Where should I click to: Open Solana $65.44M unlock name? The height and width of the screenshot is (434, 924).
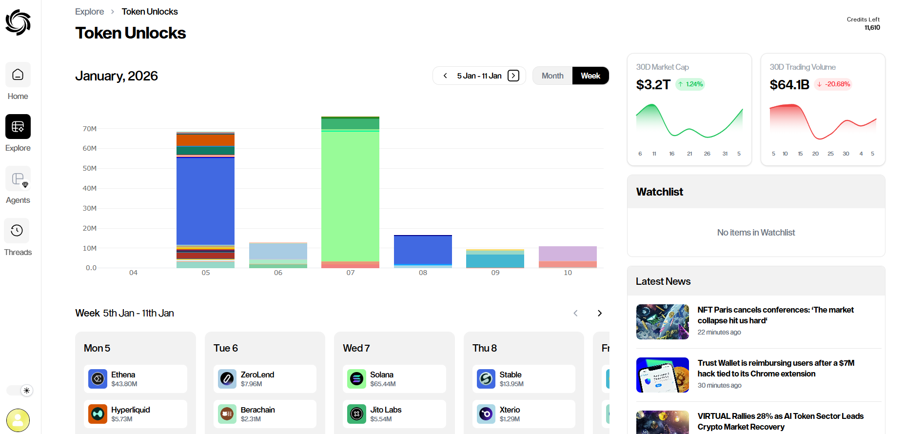(x=382, y=375)
